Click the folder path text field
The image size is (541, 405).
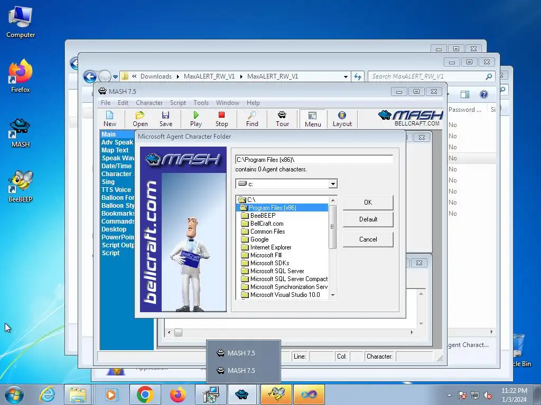(x=314, y=160)
